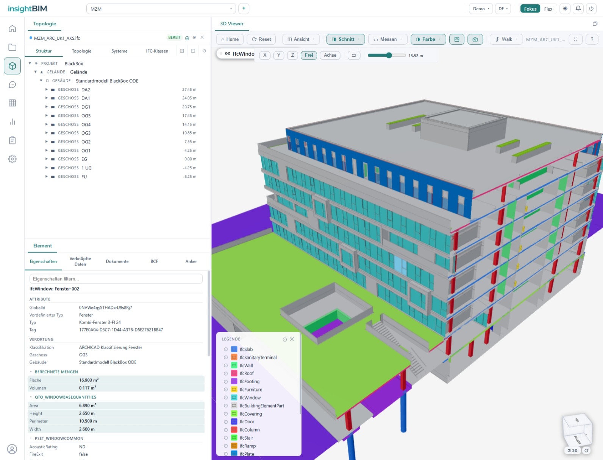The height and width of the screenshot is (460, 603).
Task: Open the settings gear in the sidebar
Action: pyautogui.click(x=12, y=159)
